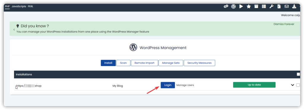Open the star ratings icon

coord(248,7)
